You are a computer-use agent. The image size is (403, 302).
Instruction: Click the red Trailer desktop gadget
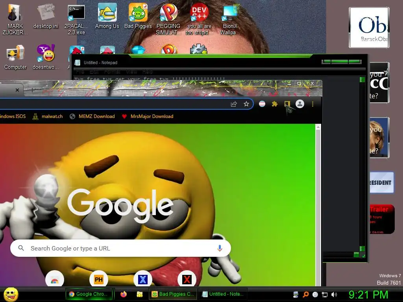click(x=382, y=219)
